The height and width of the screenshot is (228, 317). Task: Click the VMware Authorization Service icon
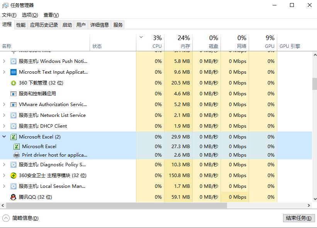click(14, 105)
